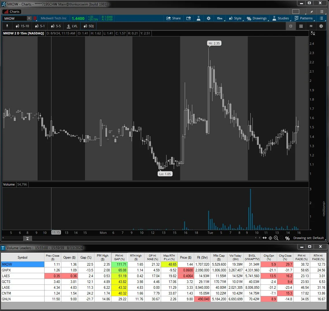Click the green 111.71 PM HI GAP cell

pos(119,264)
